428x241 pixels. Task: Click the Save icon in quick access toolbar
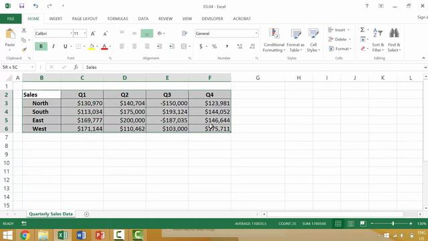click(x=21, y=6)
